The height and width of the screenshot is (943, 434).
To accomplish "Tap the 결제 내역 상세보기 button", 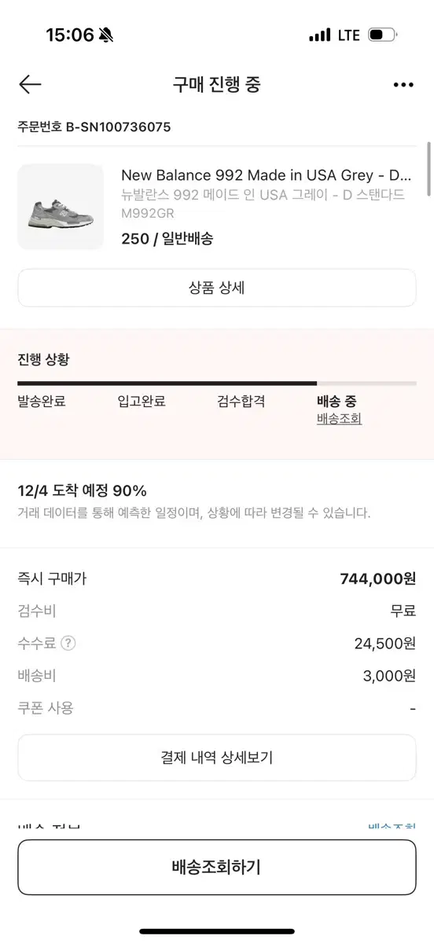I will coord(217,758).
